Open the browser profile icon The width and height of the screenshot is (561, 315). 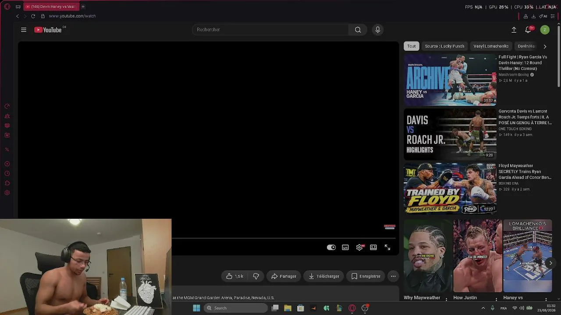[x=525, y=16]
